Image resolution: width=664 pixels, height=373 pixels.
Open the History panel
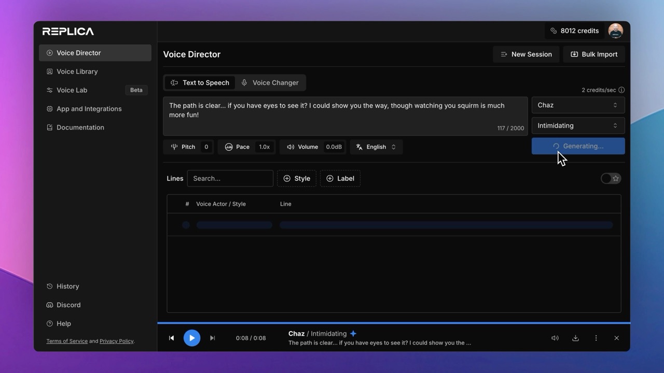tap(67, 286)
